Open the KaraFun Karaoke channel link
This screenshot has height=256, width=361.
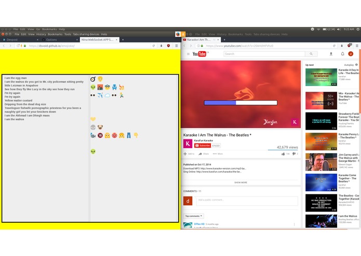tap(204, 140)
